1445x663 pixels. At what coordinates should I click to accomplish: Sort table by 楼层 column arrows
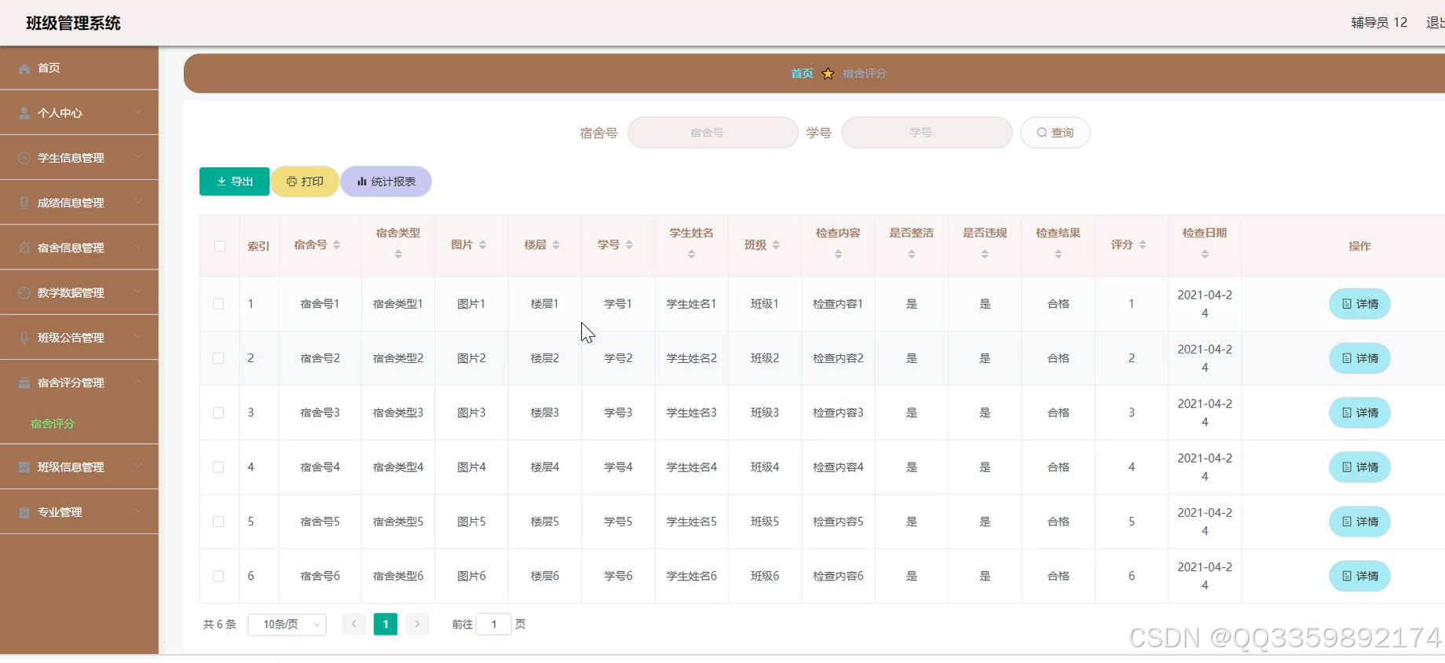pos(556,245)
